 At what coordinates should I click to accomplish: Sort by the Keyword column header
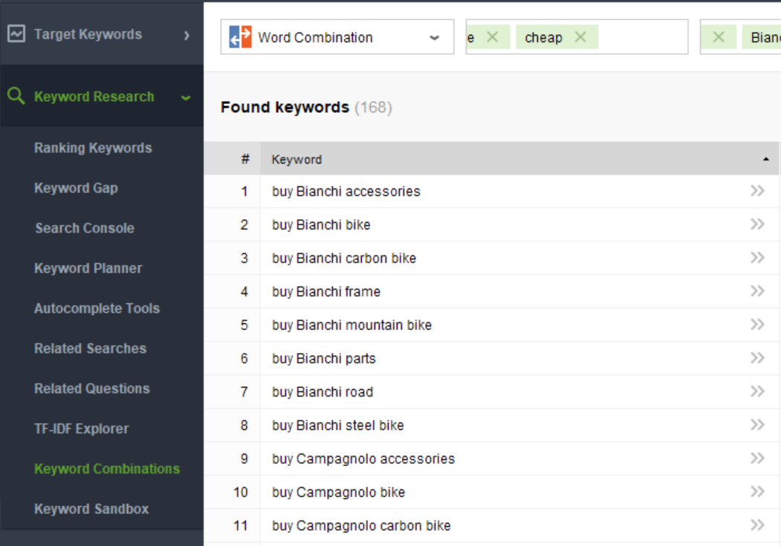pos(519,159)
